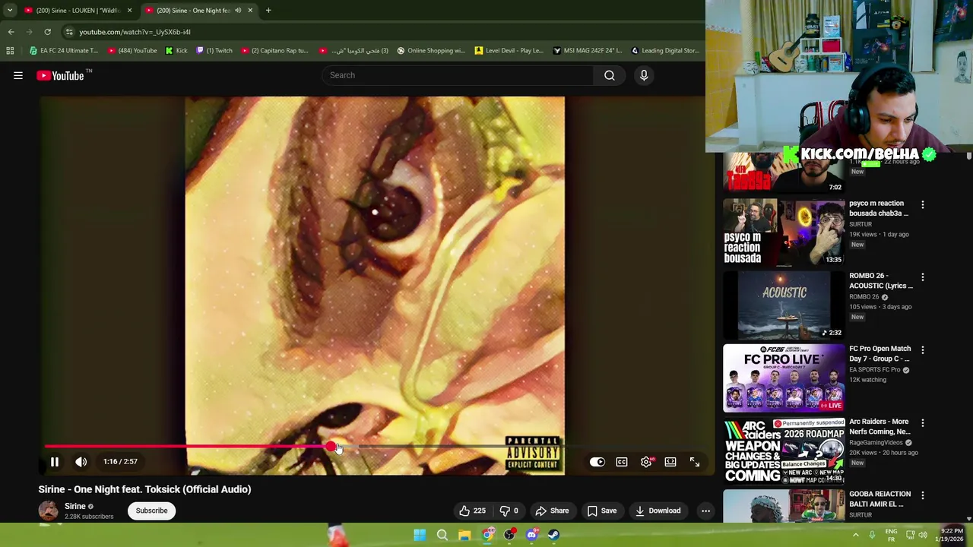The width and height of the screenshot is (973, 547).
Task: Open the YouTube hamburger guide menu
Action: pyautogui.click(x=18, y=75)
